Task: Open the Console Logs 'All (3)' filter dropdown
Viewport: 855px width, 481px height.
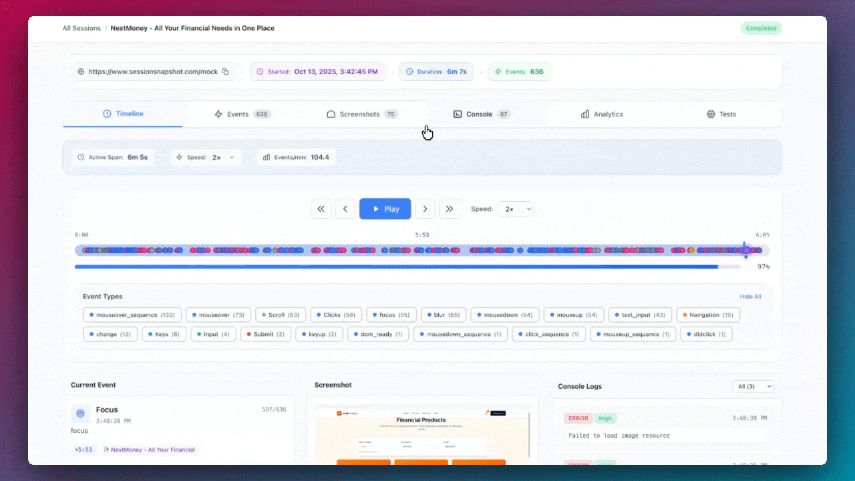Action: (753, 385)
